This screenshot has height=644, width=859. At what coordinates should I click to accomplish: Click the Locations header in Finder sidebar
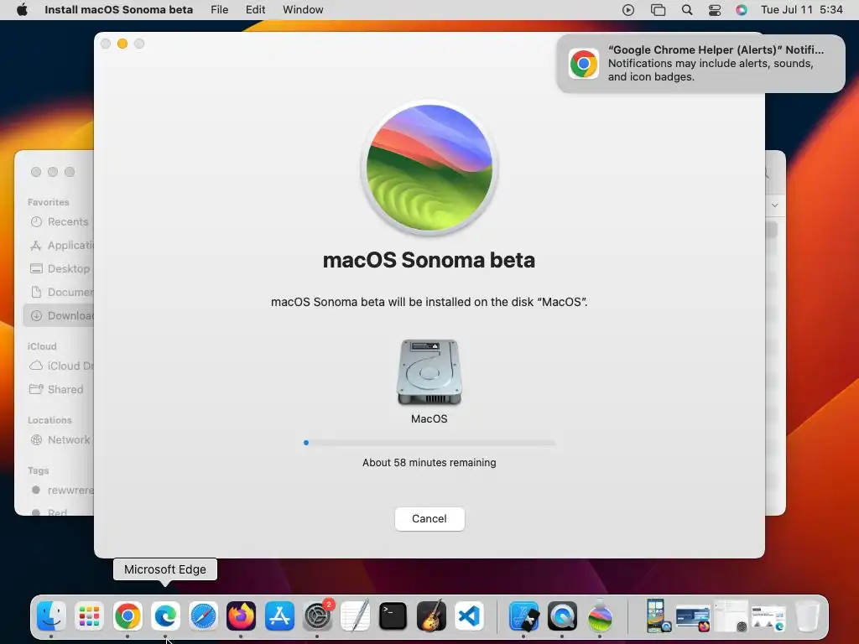click(49, 420)
